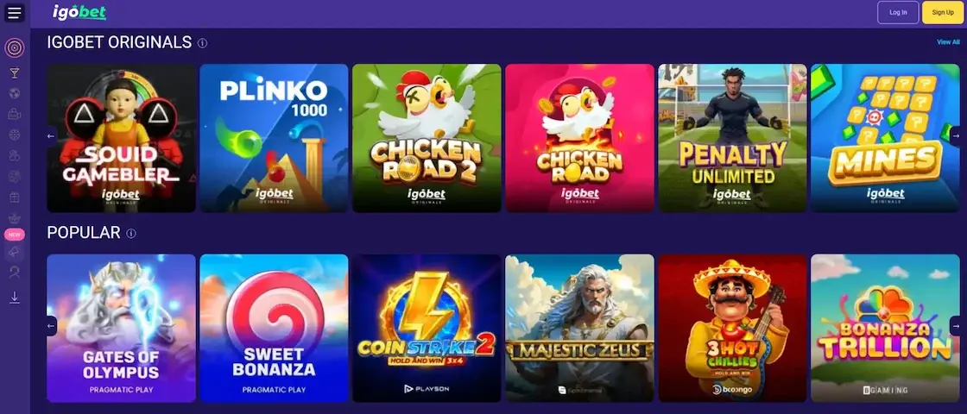Viewport: 967px width, 414px height.
Task: Advance Originals carousel with right arrow
Action: tap(956, 135)
